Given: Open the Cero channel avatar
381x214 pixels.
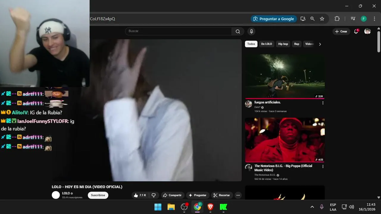Looking at the screenshot, I should (x=249, y=104).
